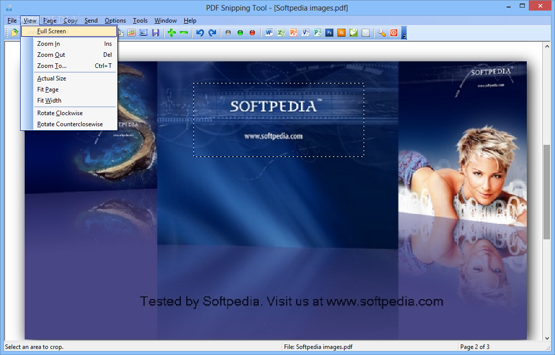
Task: Open the Copy menu
Action: coord(71,21)
